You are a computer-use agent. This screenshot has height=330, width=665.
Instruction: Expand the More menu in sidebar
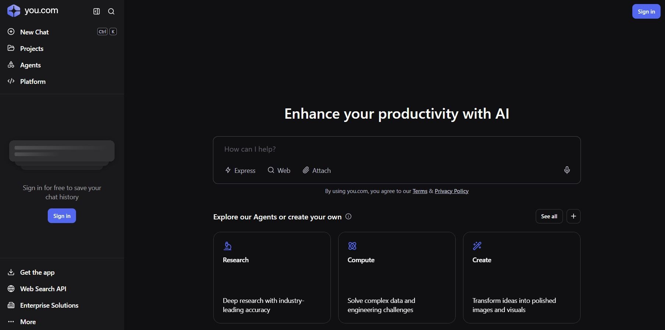[28, 322]
